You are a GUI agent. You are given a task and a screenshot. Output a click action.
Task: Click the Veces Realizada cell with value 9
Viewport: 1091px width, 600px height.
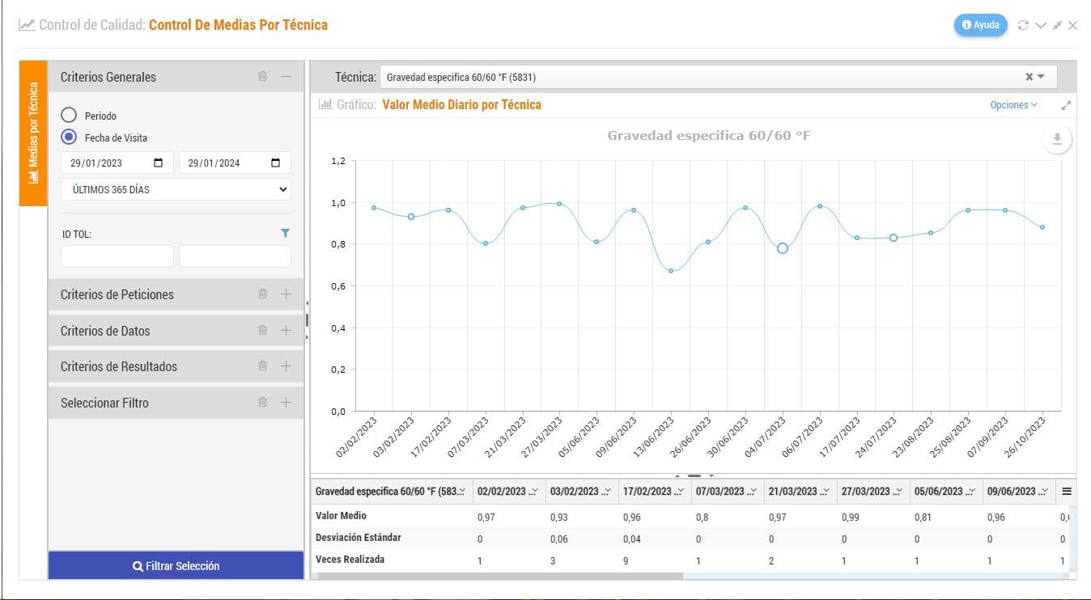coord(626,560)
